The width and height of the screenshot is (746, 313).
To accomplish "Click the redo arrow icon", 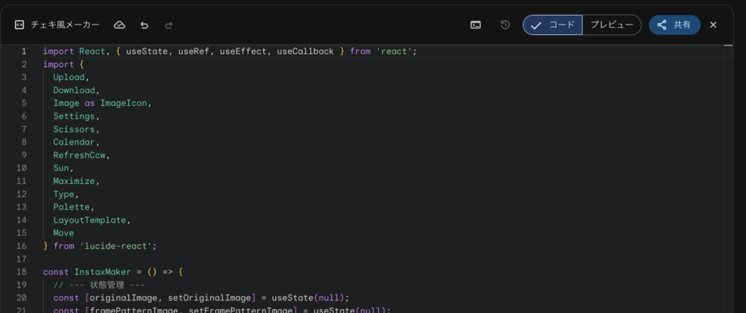I will 169,25.
